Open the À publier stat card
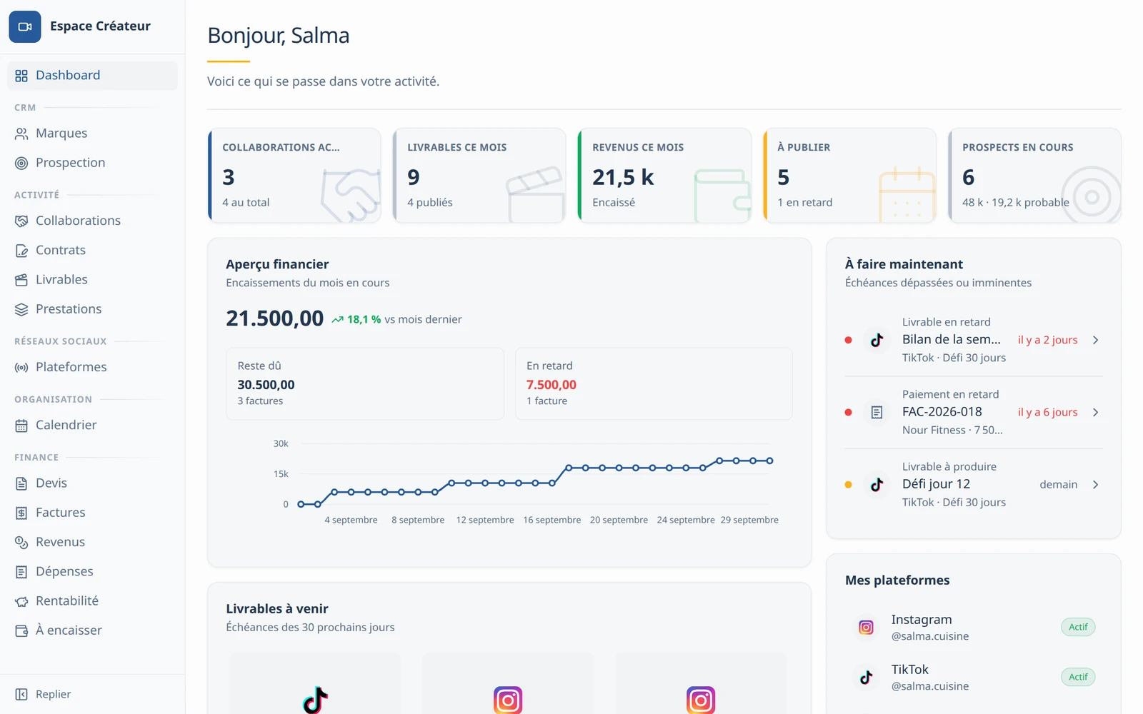This screenshot has width=1143, height=714. (849, 176)
